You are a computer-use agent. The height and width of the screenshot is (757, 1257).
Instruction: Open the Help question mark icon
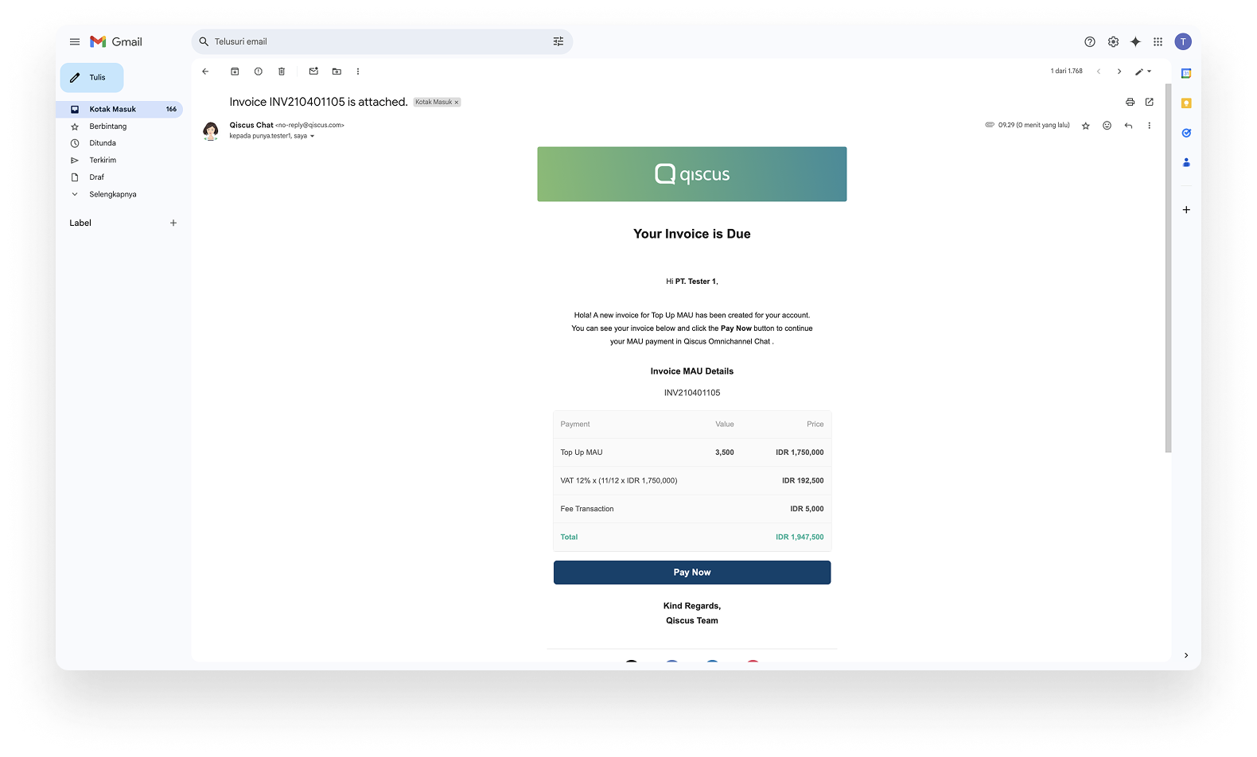[1090, 41]
